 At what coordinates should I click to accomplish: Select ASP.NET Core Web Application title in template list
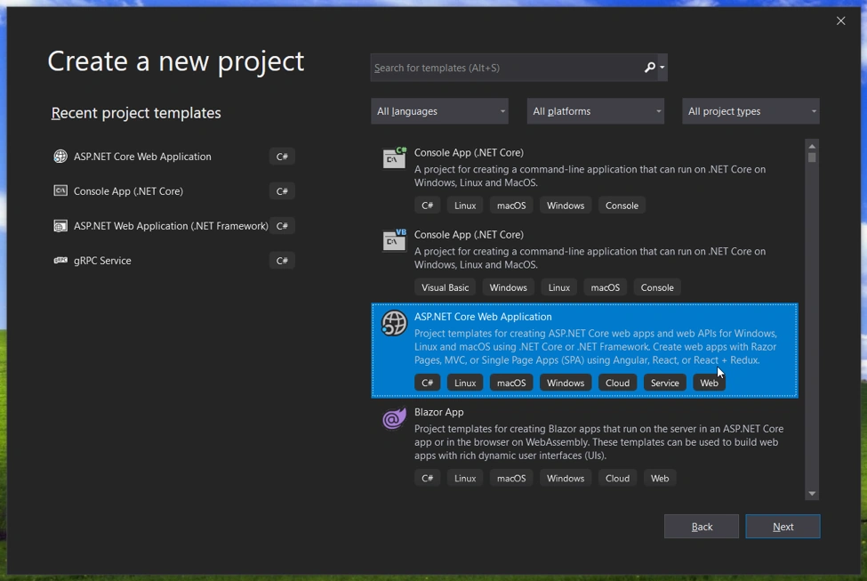(483, 317)
